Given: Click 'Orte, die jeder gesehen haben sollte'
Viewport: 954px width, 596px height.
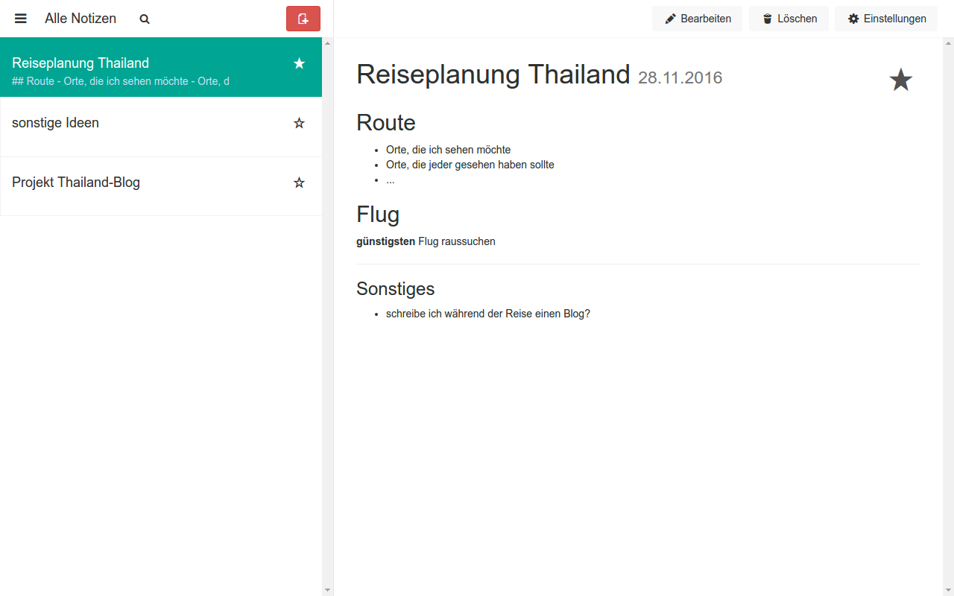Looking at the screenshot, I should [470, 165].
